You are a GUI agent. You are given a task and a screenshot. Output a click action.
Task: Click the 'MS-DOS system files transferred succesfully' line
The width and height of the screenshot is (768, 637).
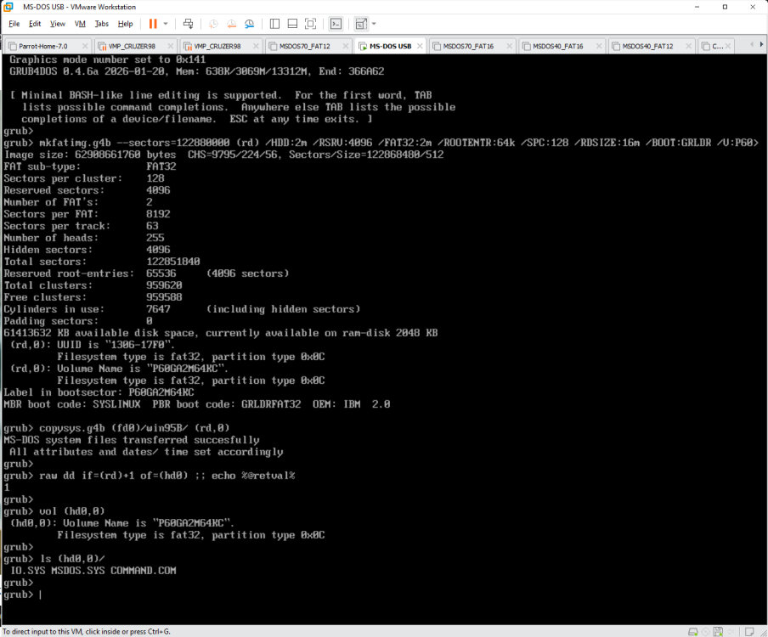(132, 440)
